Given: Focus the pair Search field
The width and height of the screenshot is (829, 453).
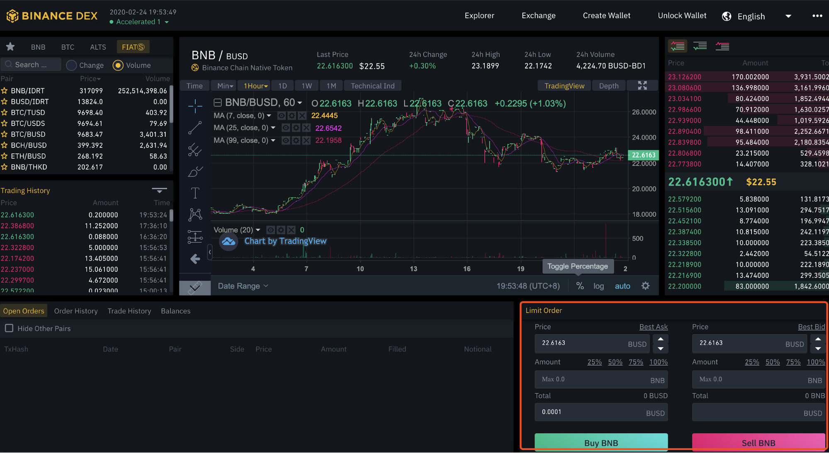Looking at the screenshot, I should point(31,65).
